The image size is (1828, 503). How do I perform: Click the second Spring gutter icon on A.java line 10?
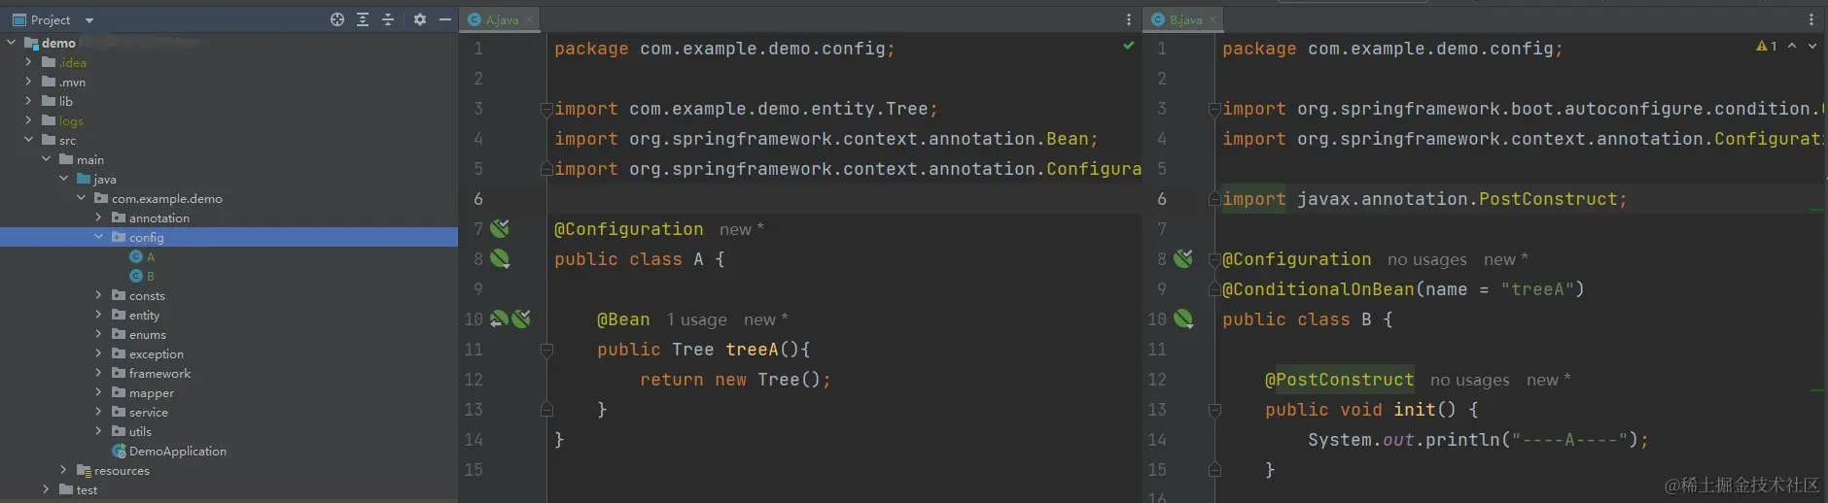521,319
